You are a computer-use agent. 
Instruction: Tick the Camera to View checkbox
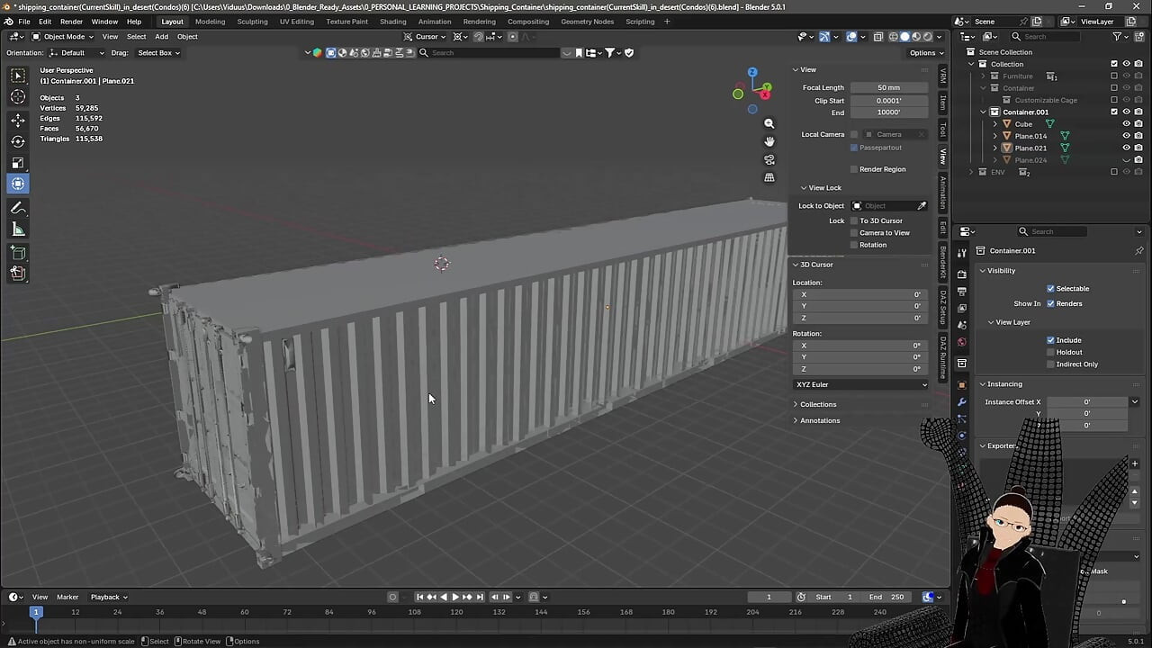pyautogui.click(x=854, y=233)
